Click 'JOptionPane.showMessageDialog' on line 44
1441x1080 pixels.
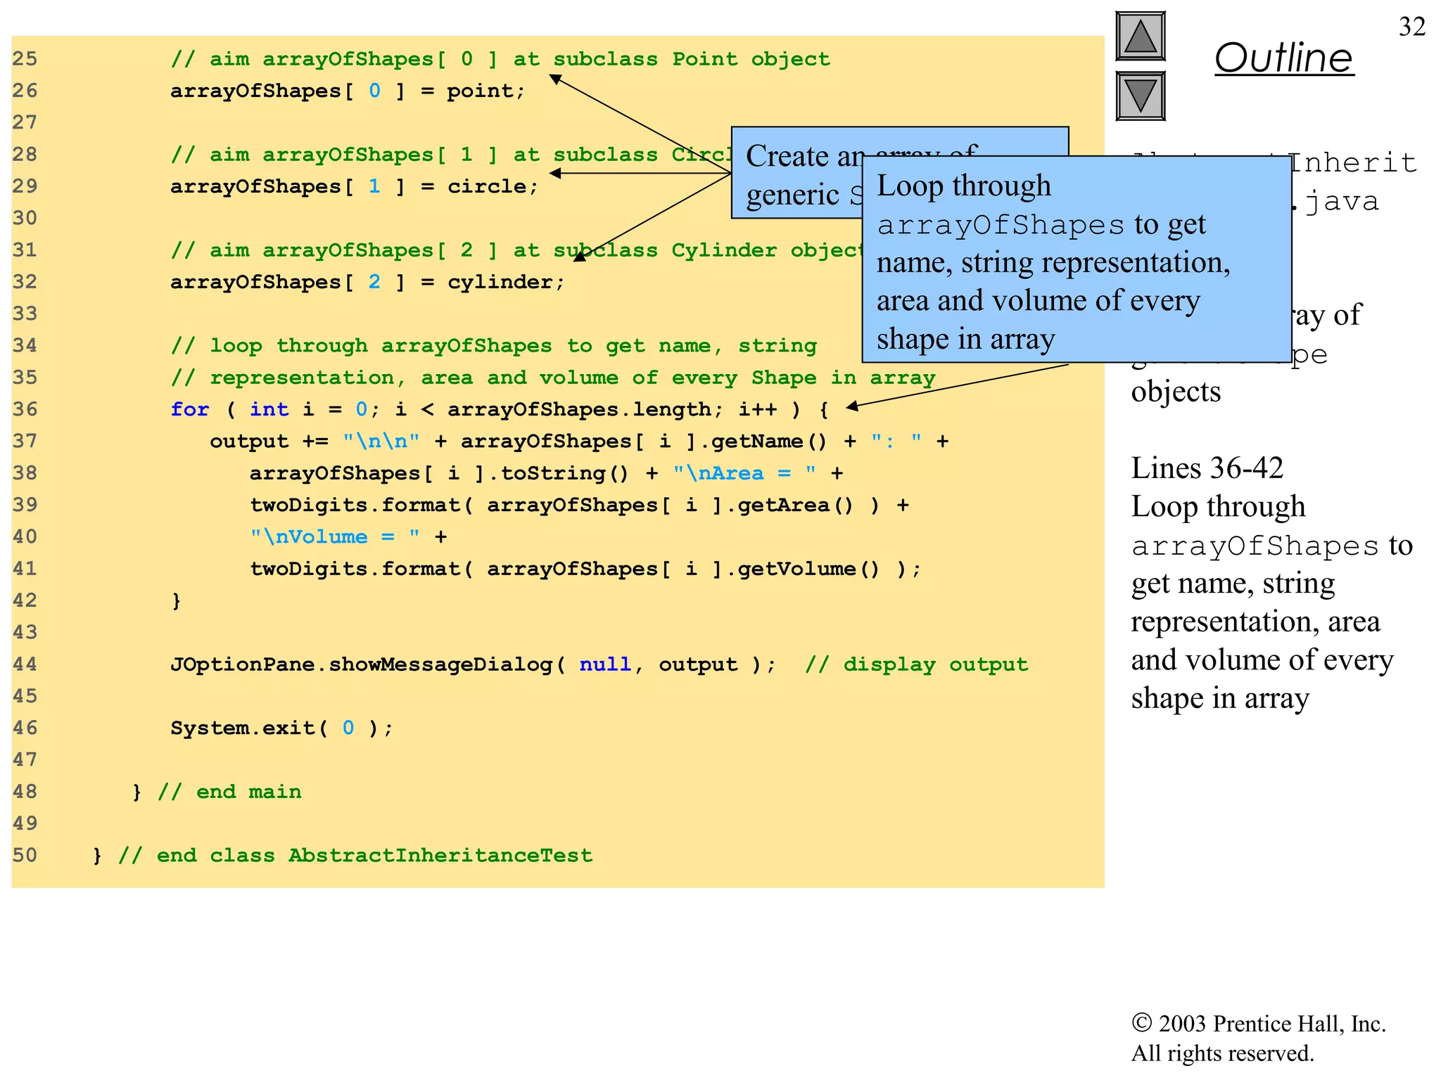click(362, 664)
